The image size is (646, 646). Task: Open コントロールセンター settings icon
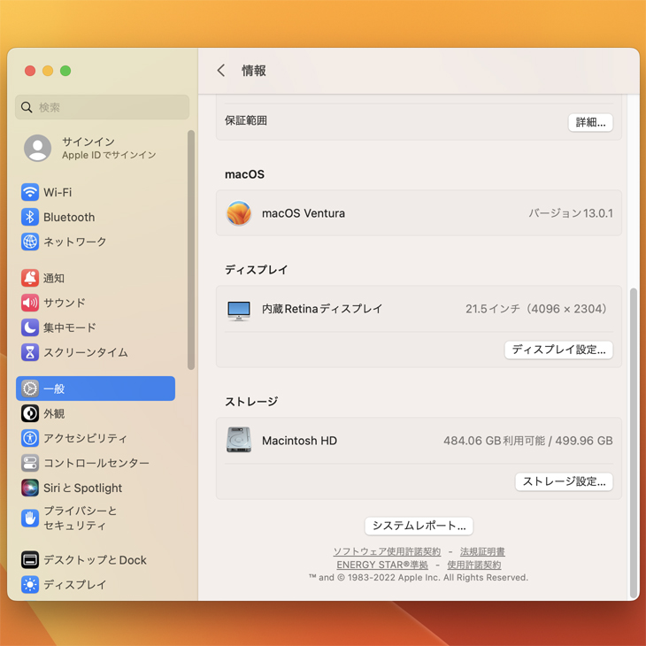pyautogui.click(x=30, y=463)
